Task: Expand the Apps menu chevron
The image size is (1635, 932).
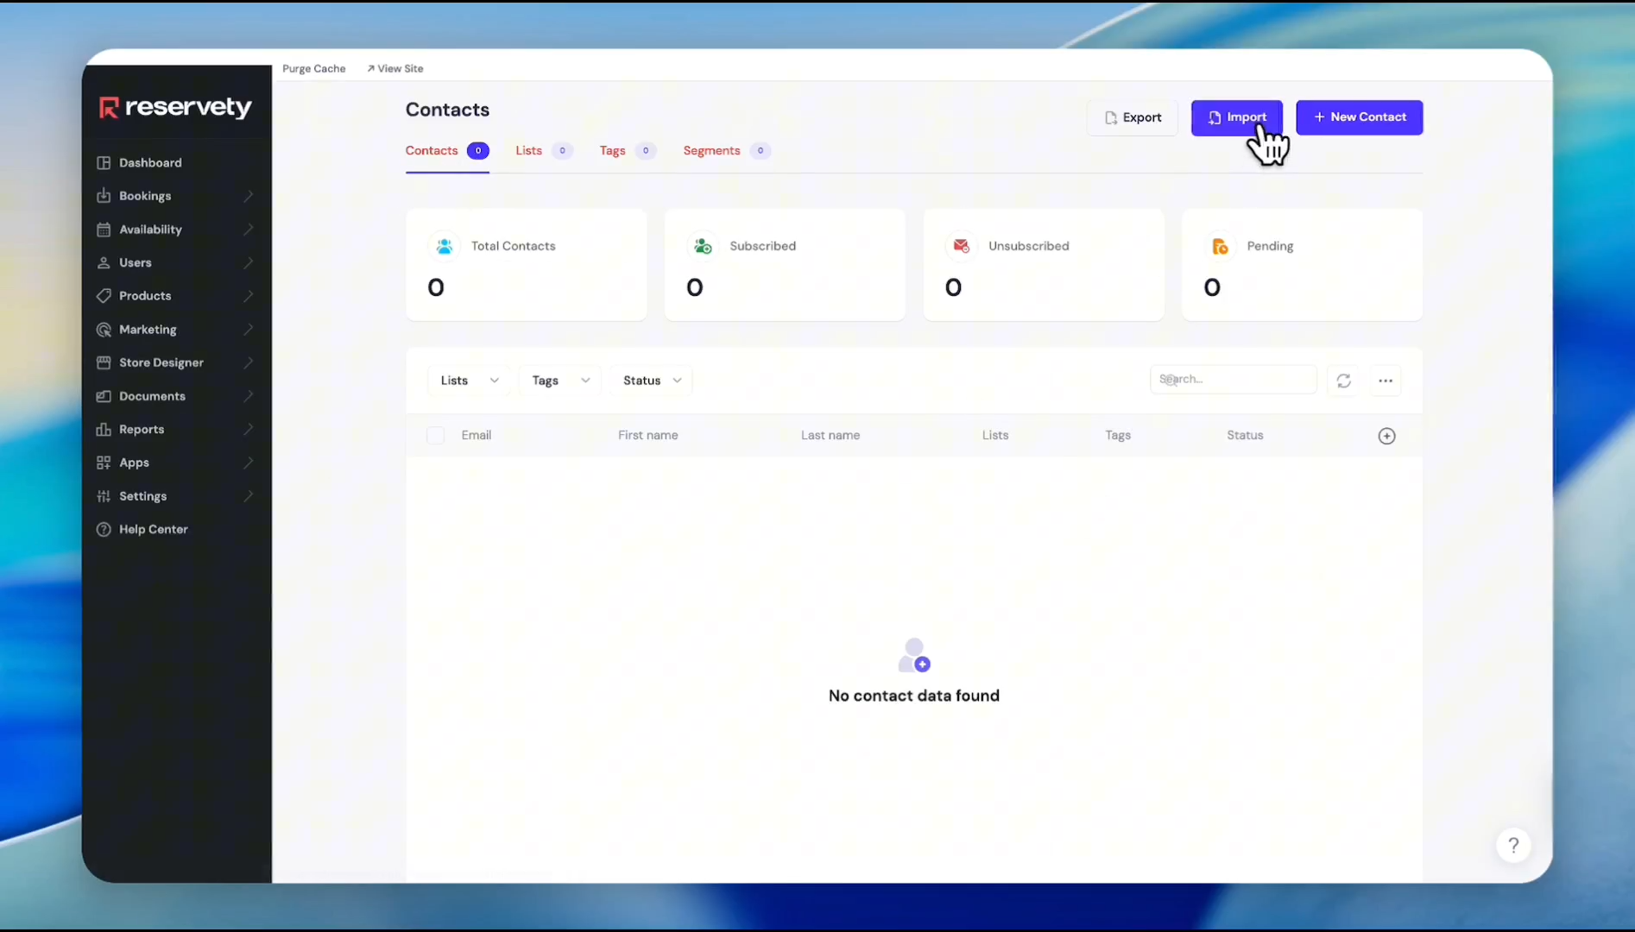Action: tap(249, 463)
